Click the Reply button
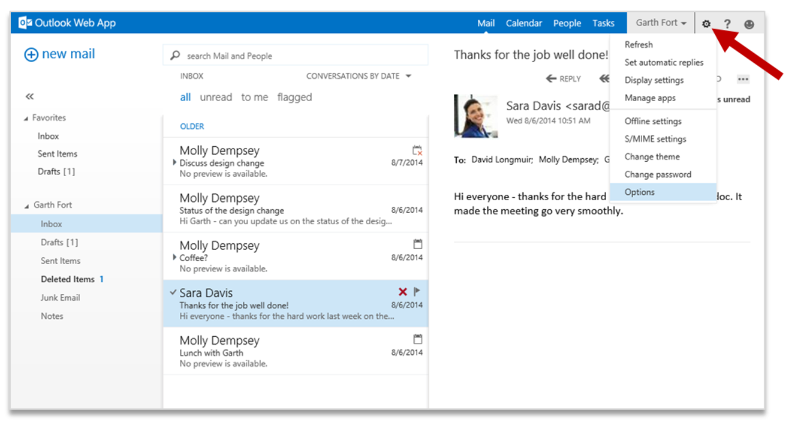Screen dimensions: 792x427 pyautogui.click(x=563, y=79)
